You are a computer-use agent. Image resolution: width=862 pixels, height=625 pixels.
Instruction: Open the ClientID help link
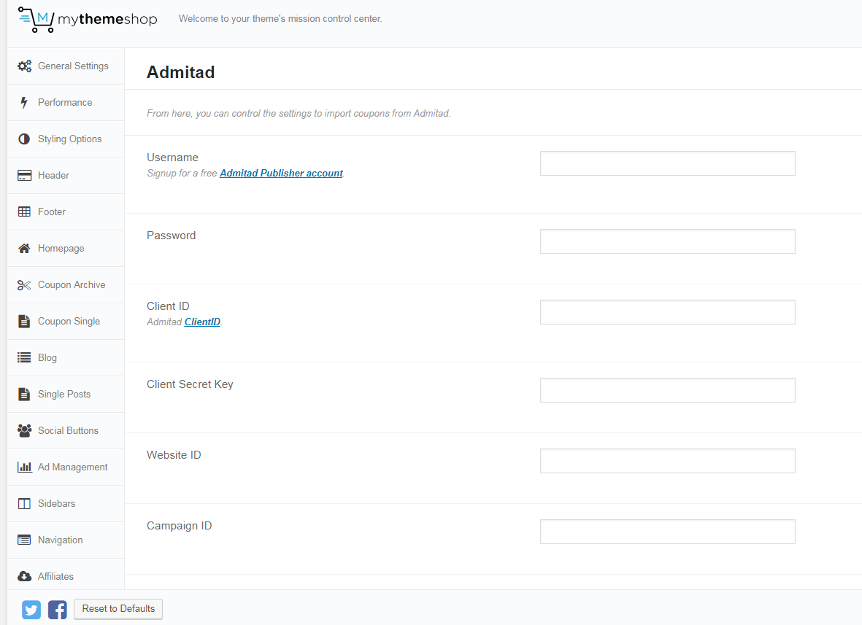pos(202,322)
